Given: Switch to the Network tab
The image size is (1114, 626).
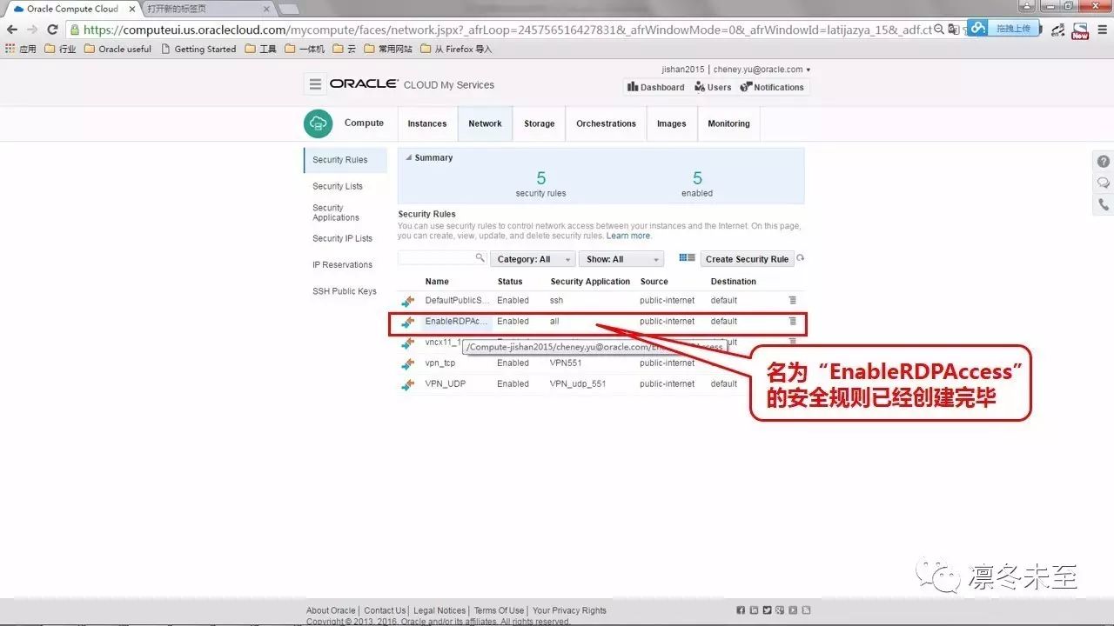Looking at the screenshot, I should pyautogui.click(x=485, y=123).
